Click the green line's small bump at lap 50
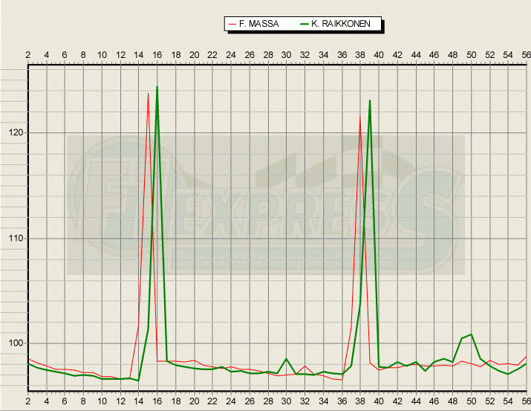531x411 pixels. 471,334
